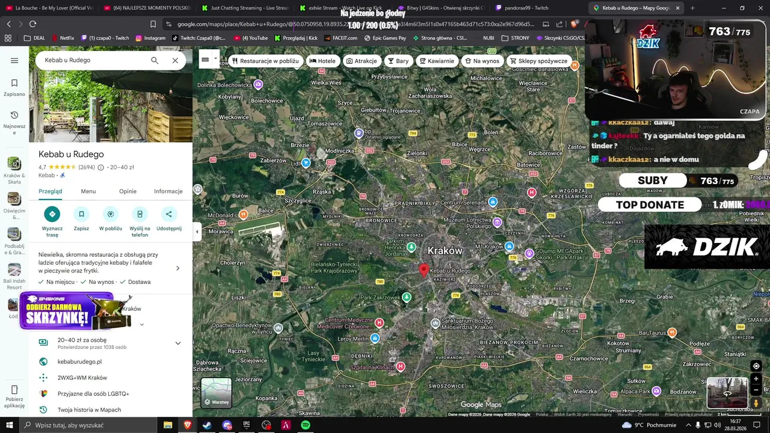The width and height of the screenshot is (770, 433).
Task: Filter map by Kawiarnie chip
Action: pyautogui.click(x=437, y=61)
